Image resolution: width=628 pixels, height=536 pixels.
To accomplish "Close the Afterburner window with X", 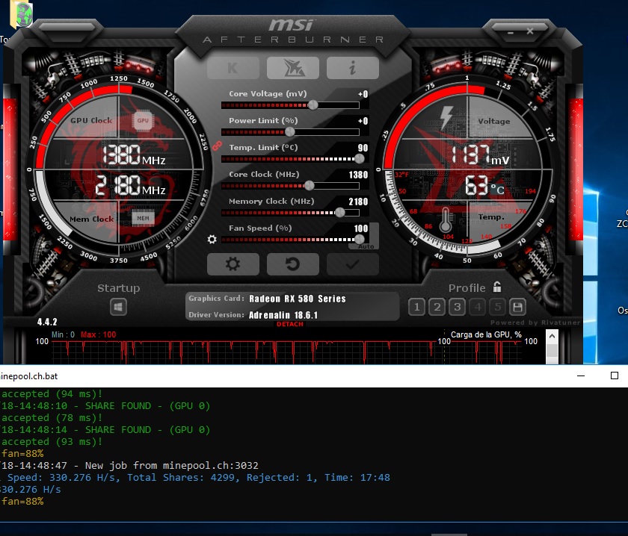I will tap(530, 31).
